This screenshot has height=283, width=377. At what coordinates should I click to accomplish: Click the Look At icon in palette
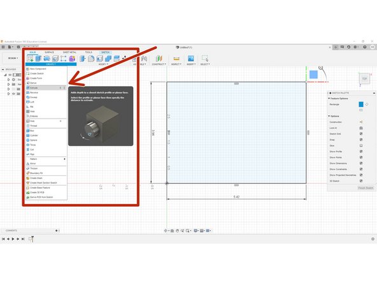coord(361,127)
